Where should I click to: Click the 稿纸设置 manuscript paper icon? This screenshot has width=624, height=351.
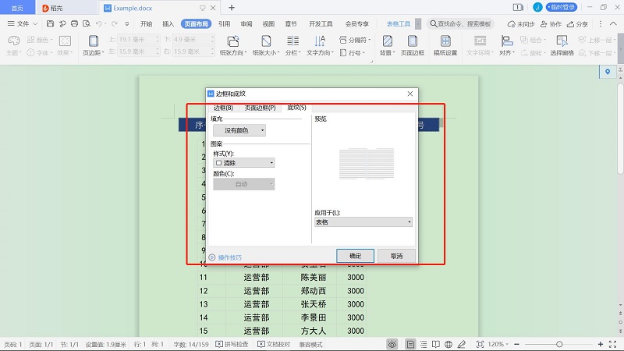click(x=445, y=41)
